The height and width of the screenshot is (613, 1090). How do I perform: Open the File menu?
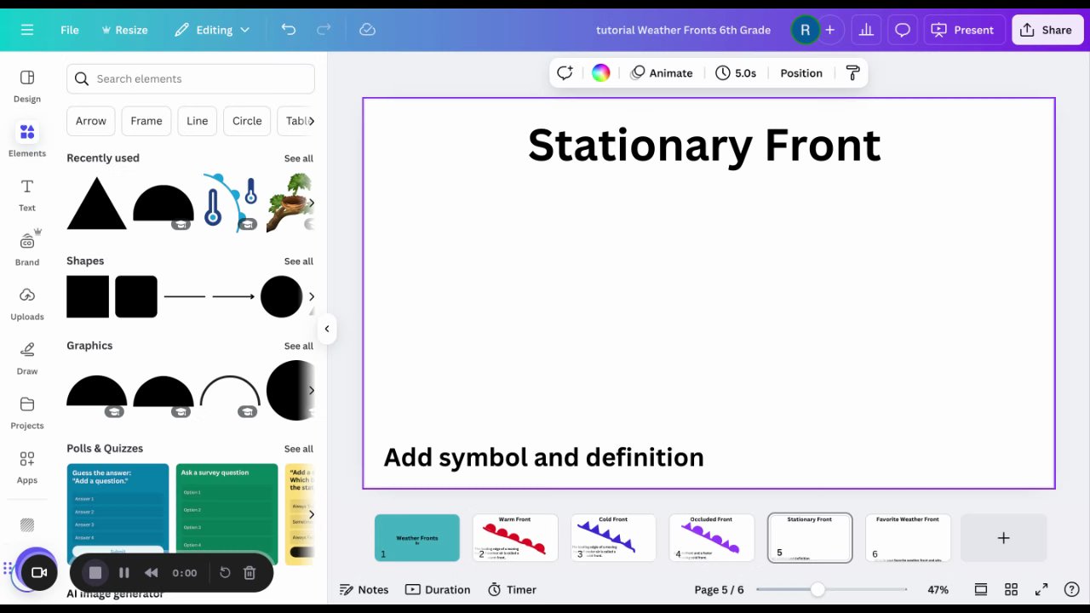pos(70,30)
